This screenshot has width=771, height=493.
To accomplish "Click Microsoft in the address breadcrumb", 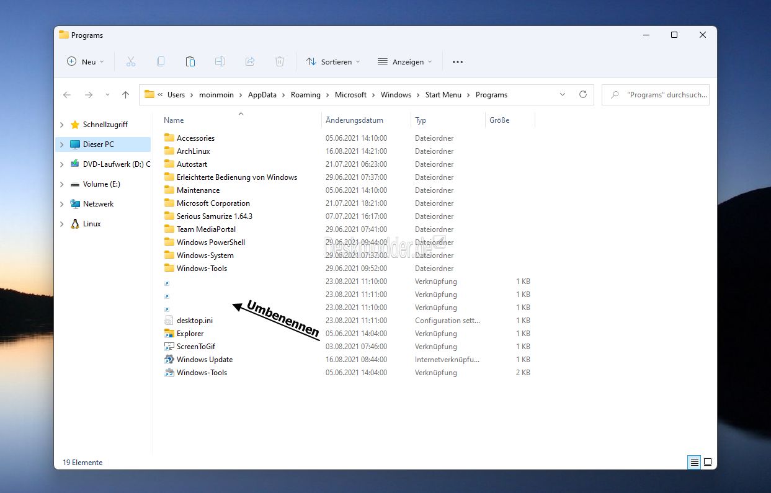I will click(x=351, y=95).
